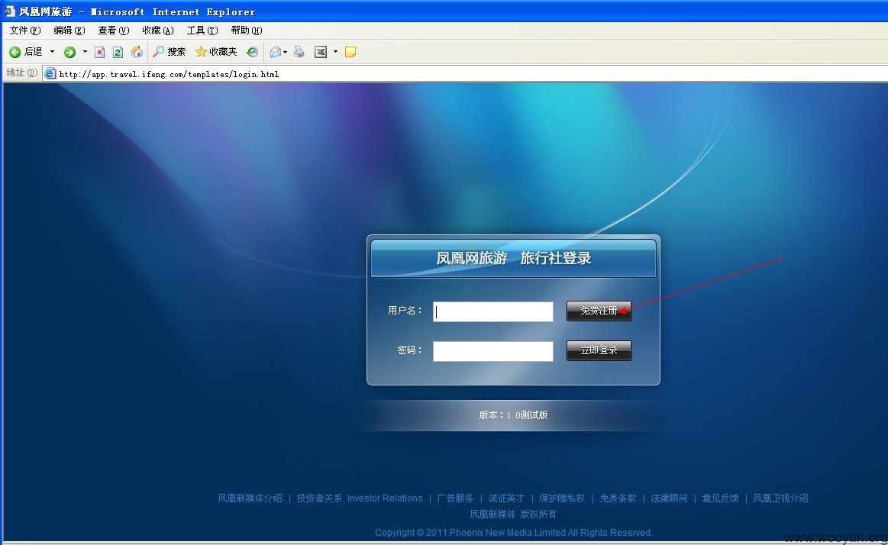Open the 凤凰卫视介绍 footer link
The height and width of the screenshot is (545, 888).
[780, 498]
